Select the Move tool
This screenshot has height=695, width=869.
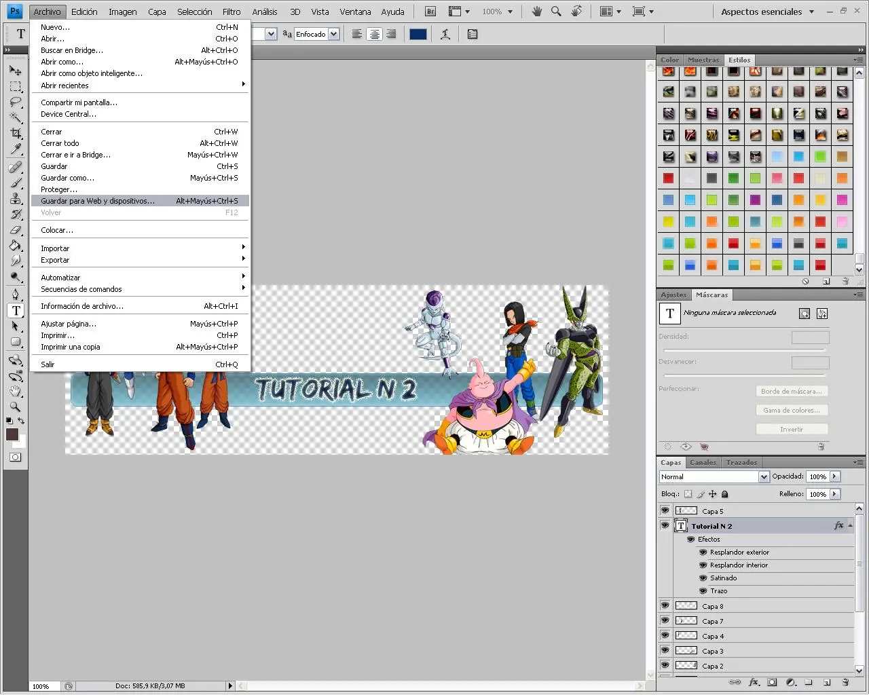(16, 70)
